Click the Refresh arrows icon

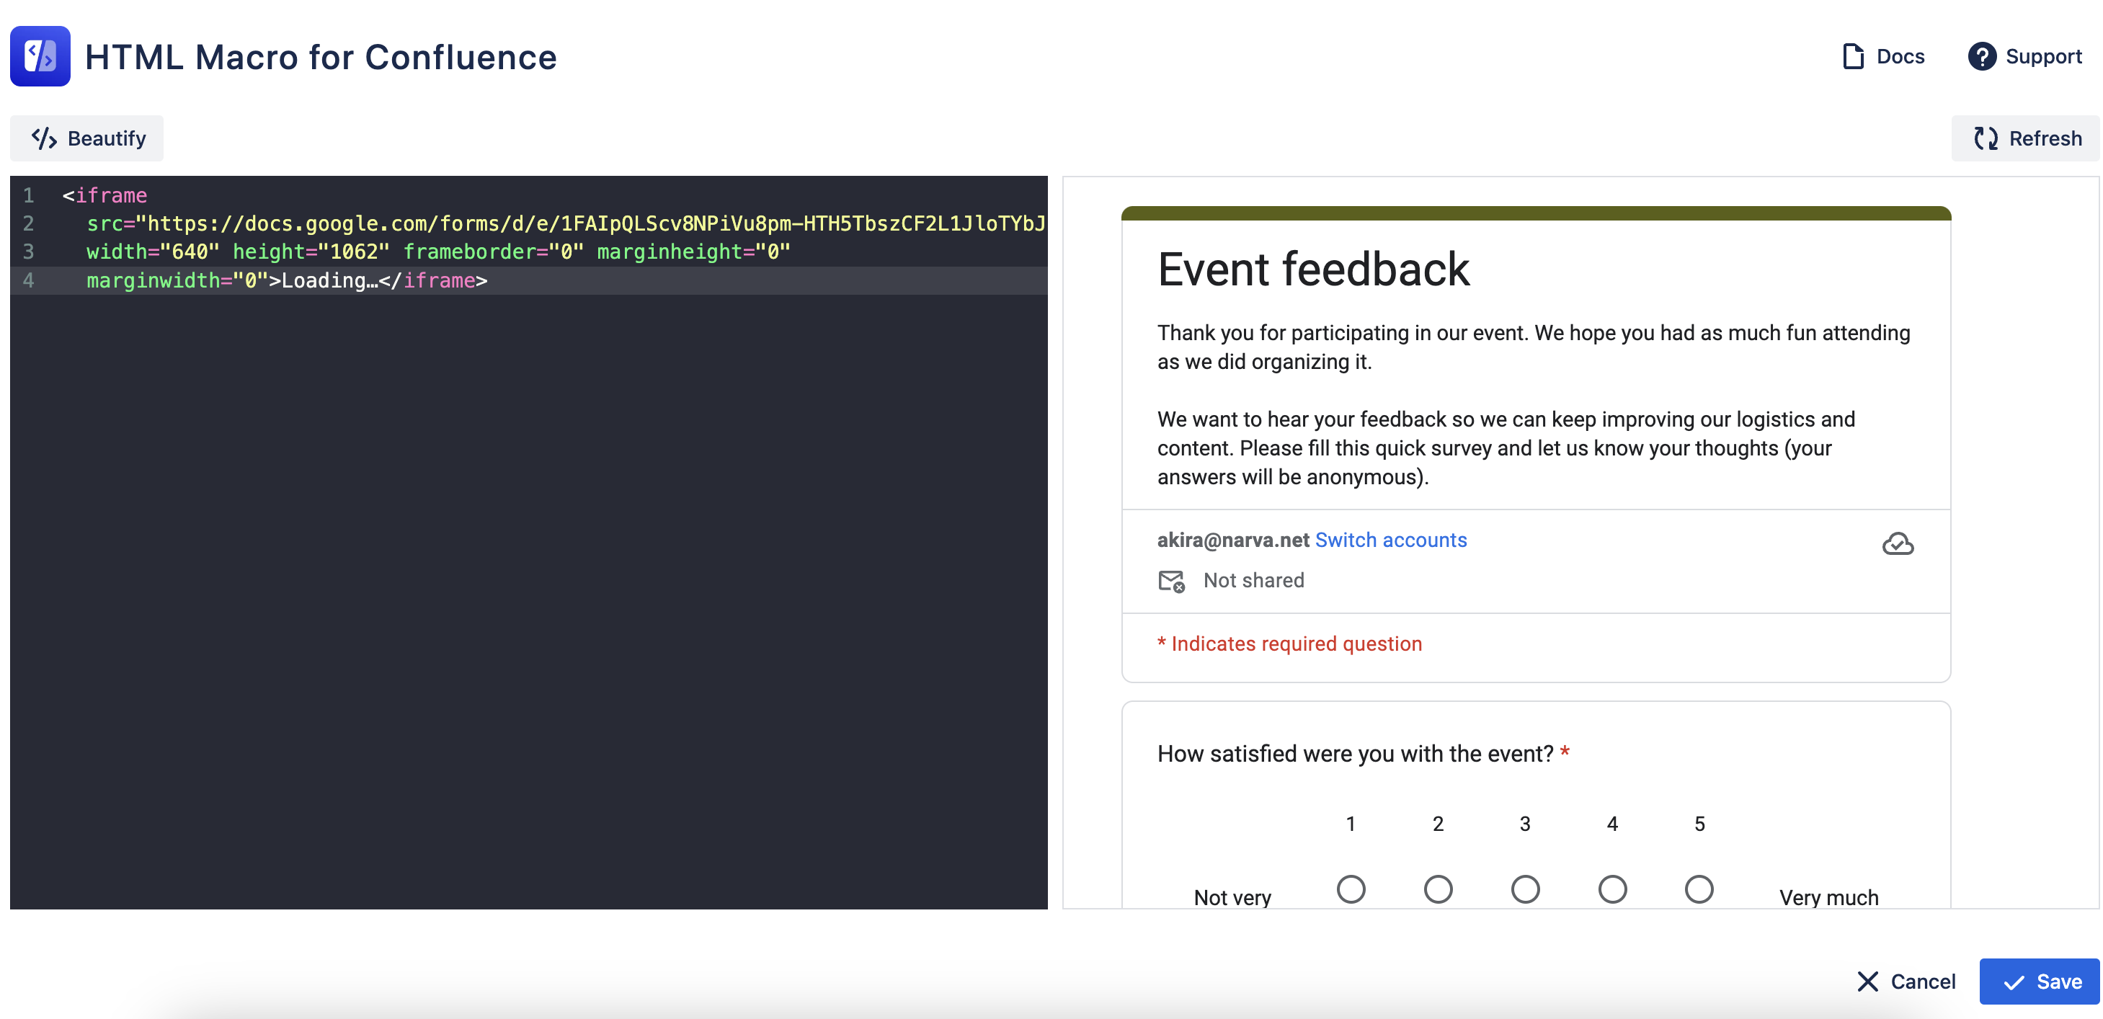coord(1986,138)
